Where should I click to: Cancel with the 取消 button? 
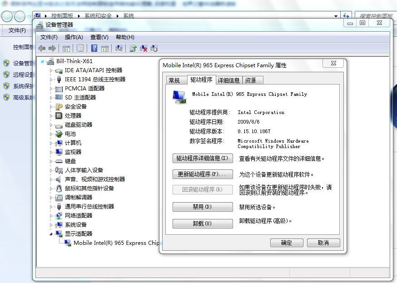323,243
